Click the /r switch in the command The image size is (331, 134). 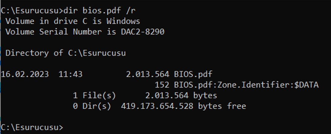coord(130,11)
